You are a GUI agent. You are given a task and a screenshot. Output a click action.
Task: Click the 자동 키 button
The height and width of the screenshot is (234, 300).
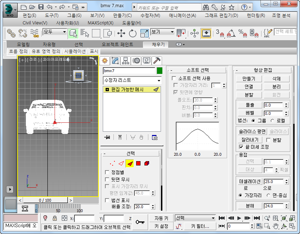pos(161,218)
